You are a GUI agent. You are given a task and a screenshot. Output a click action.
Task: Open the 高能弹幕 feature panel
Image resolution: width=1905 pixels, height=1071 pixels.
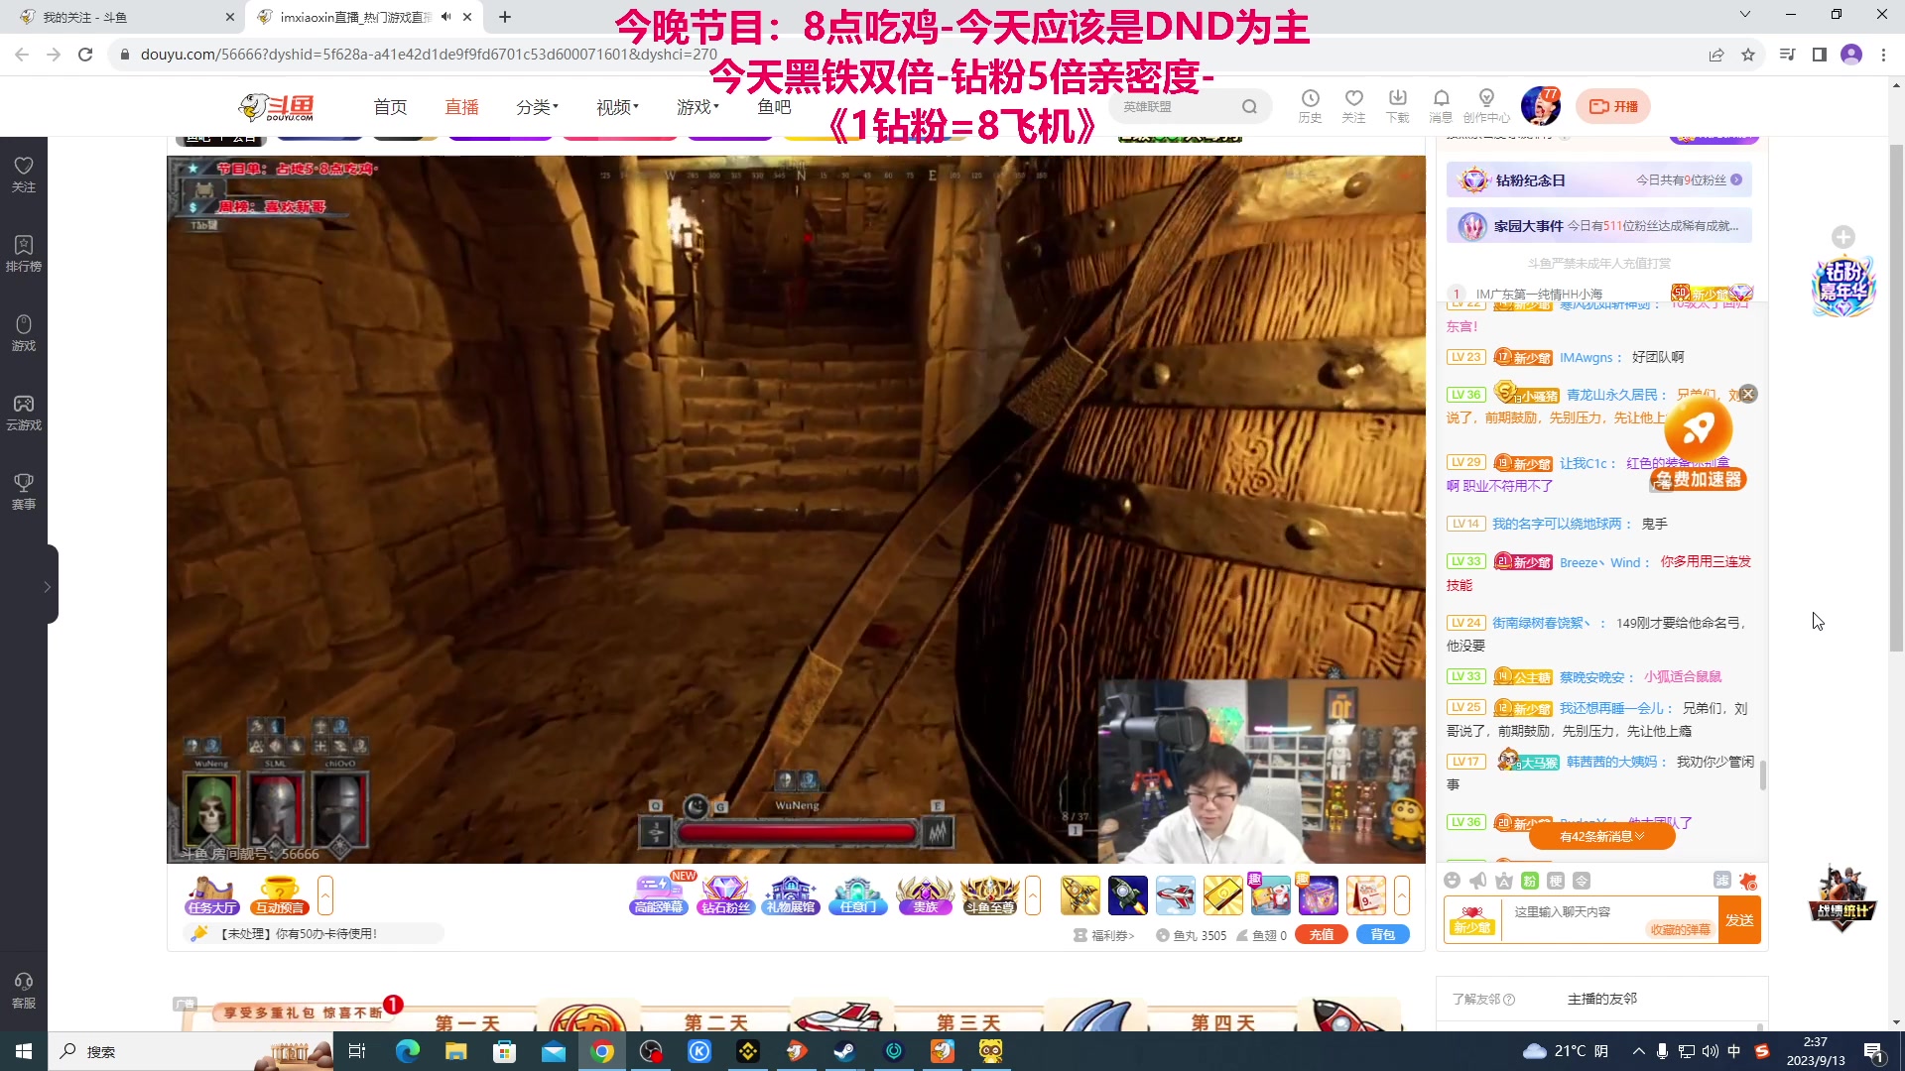(658, 897)
